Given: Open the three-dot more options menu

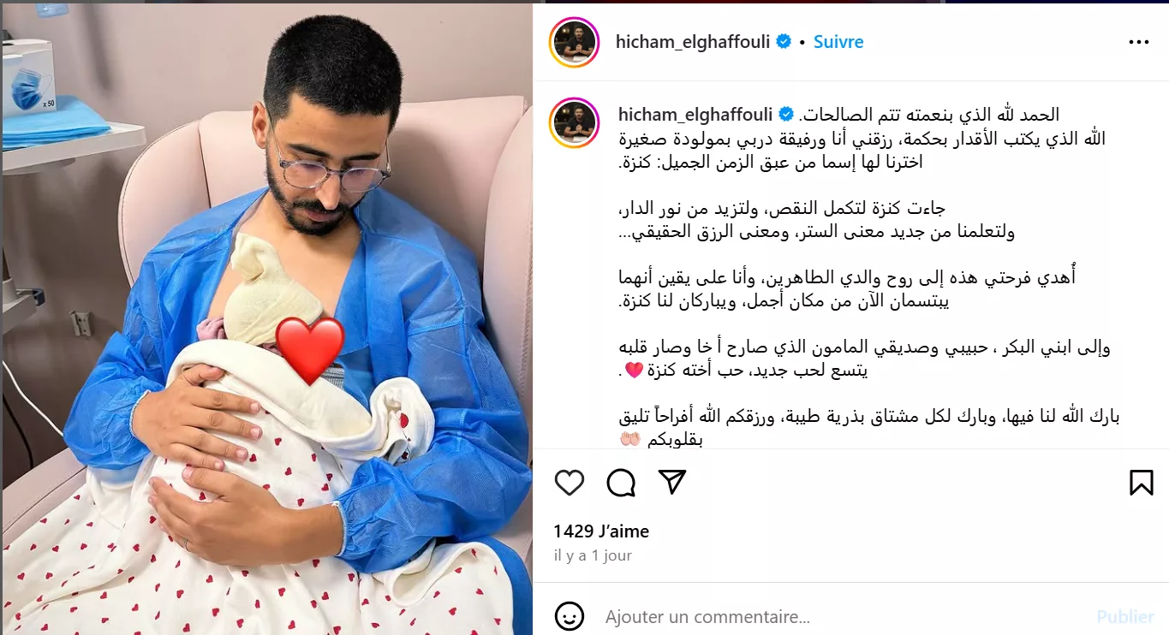Looking at the screenshot, I should [1139, 42].
